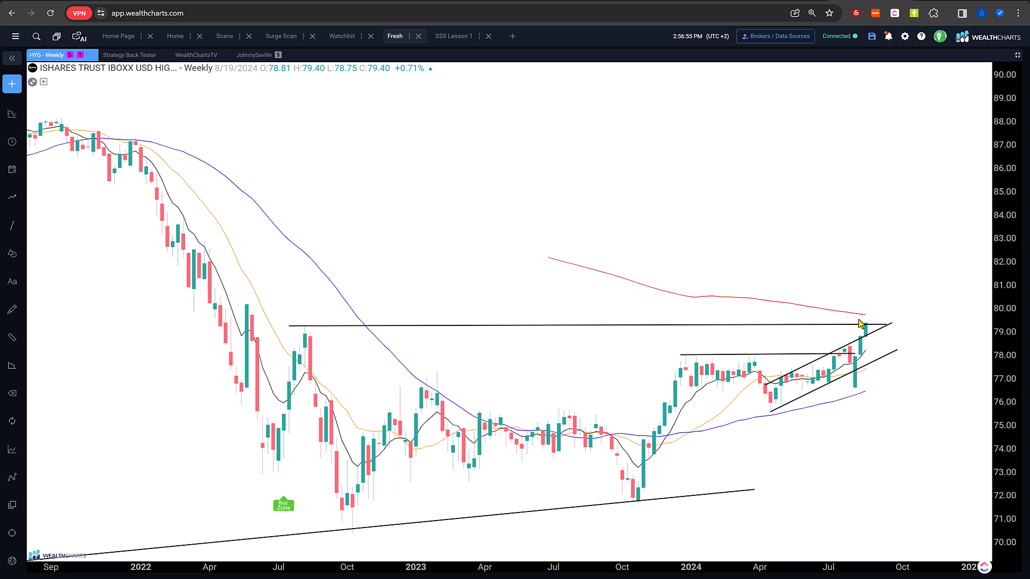Close the Fresh tab

418,36
